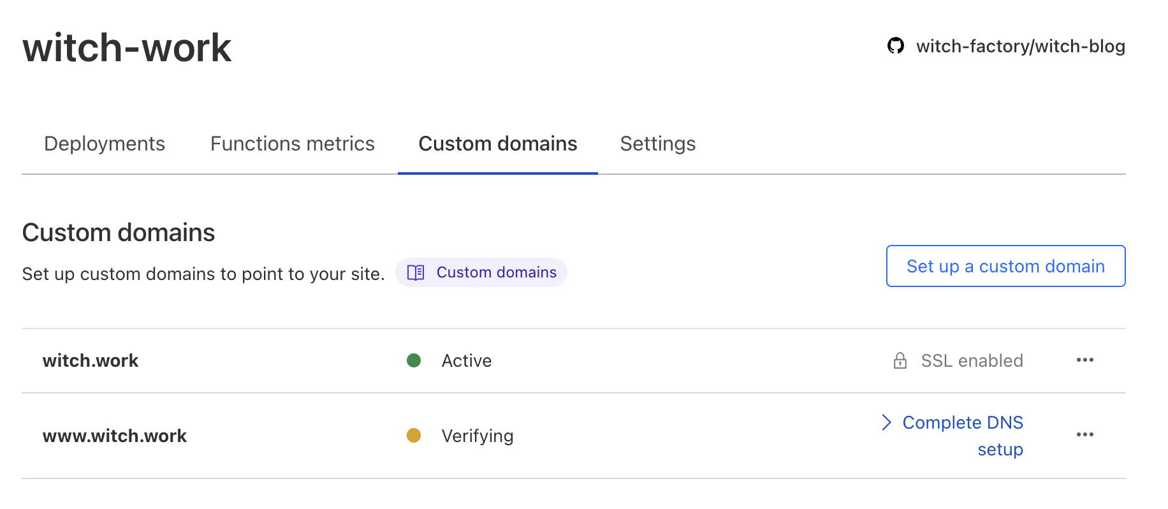Open the witch-factory/witch-blog repository link

click(1020, 46)
